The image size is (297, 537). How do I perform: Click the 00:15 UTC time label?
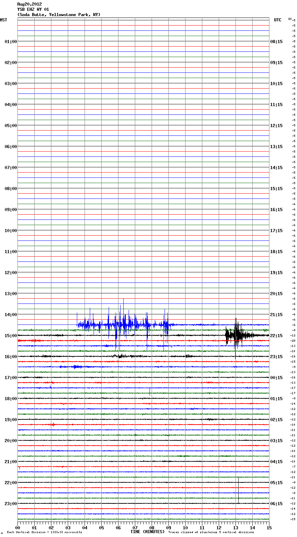(x=276, y=378)
